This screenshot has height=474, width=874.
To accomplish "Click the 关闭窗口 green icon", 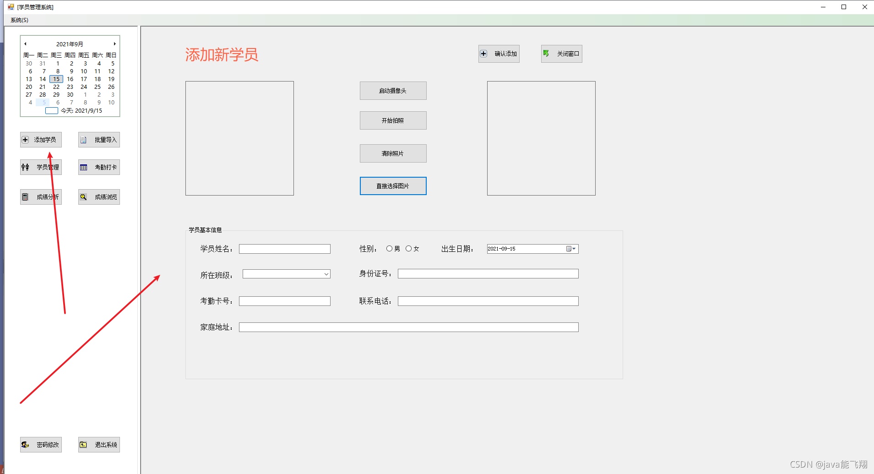I will point(546,54).
